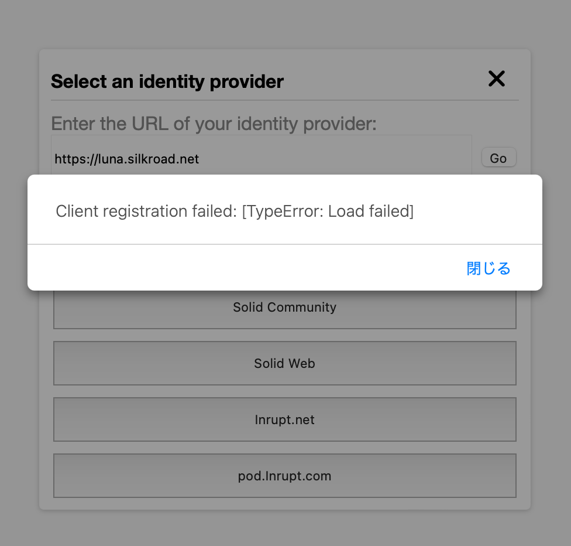Screen dimensions: 571x546
Task: Choose Solid Community as identity provider
Action: tap(285, 307)
